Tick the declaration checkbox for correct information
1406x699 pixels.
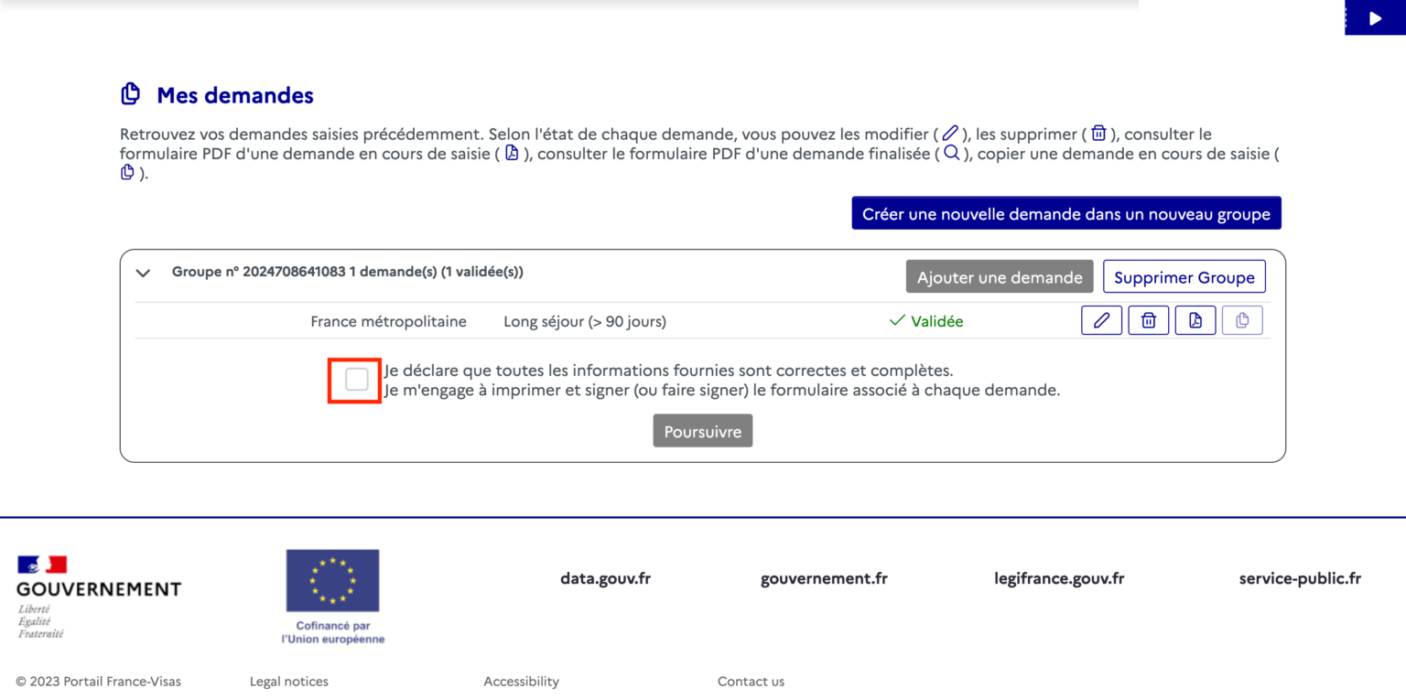356,380
